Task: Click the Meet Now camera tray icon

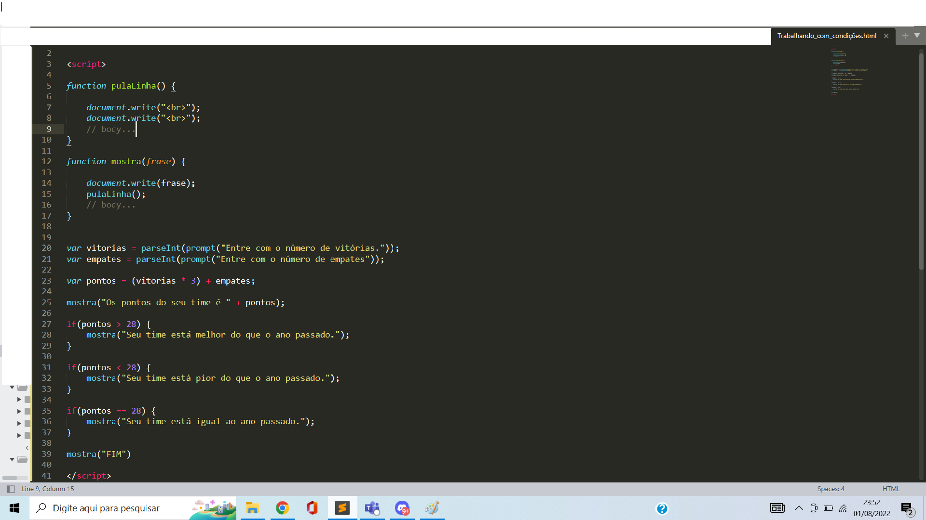Action: 814,508
